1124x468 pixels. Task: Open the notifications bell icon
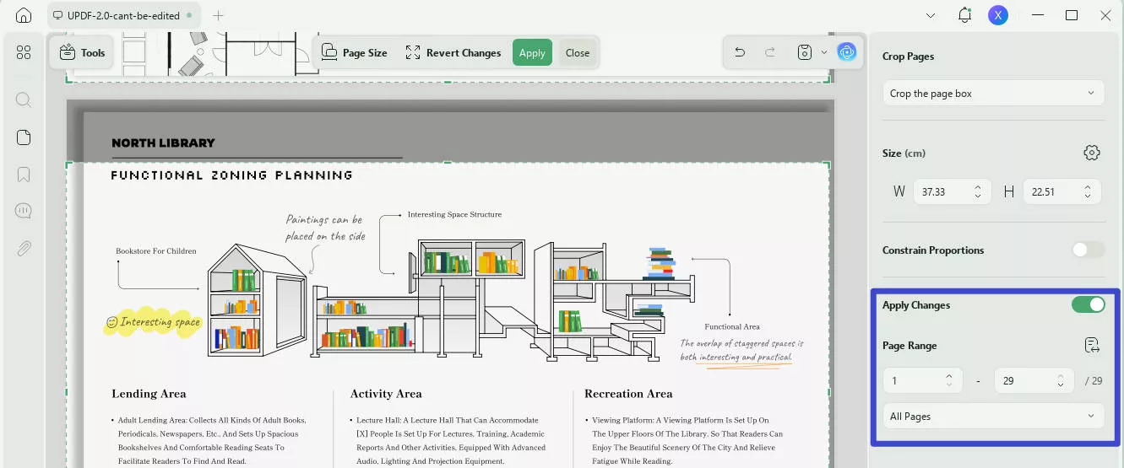(x=964, y=15)
